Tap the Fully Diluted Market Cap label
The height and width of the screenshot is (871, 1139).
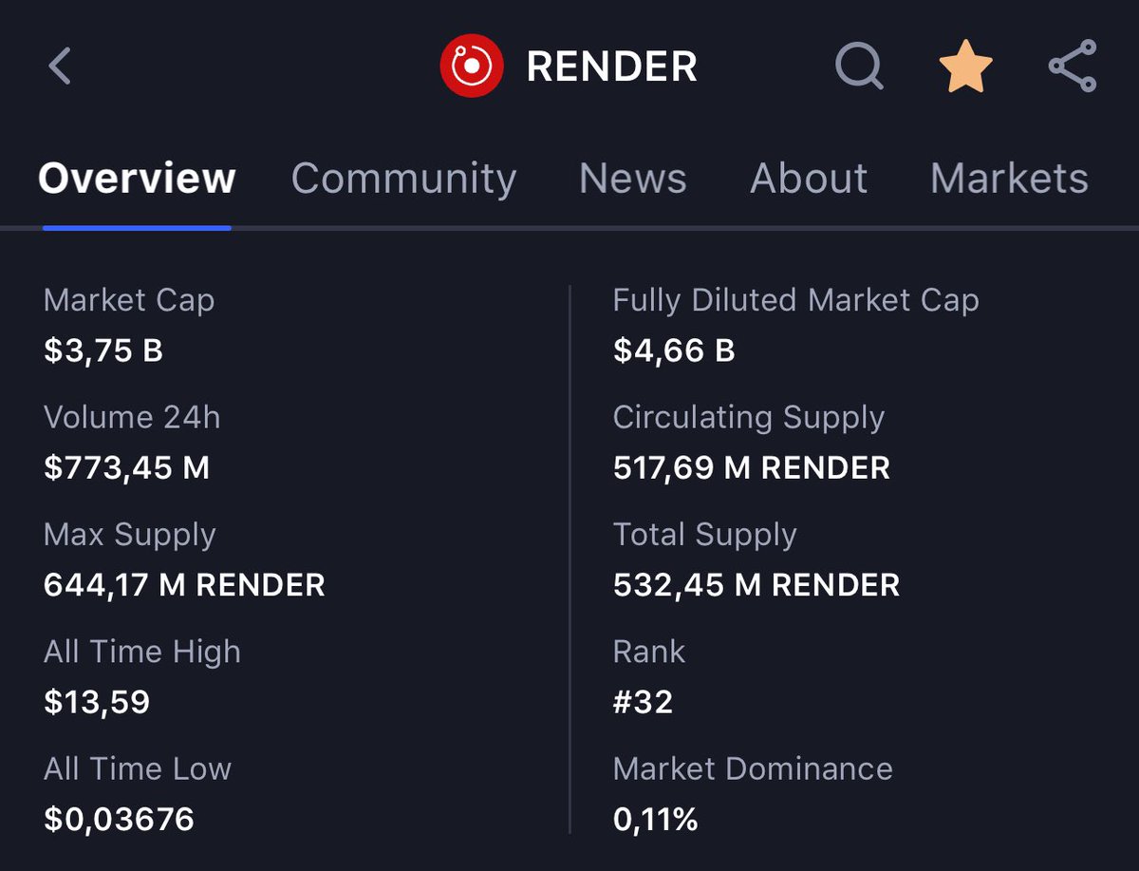tap(795, 300)
